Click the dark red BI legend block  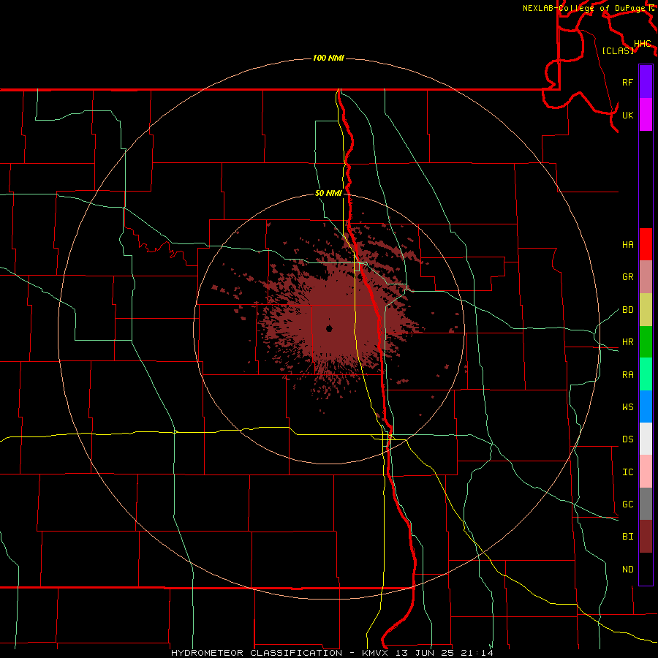click(x=646, y=537)
